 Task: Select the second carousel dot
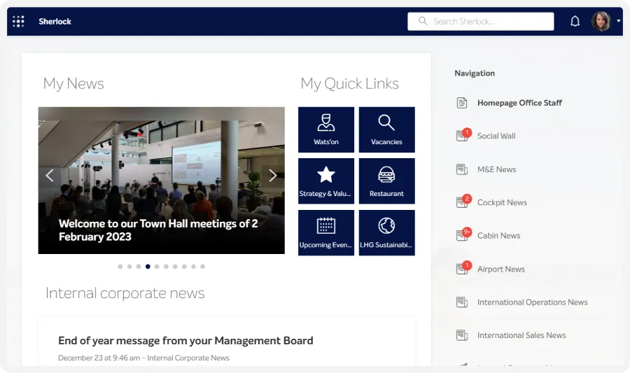point(129,267)
